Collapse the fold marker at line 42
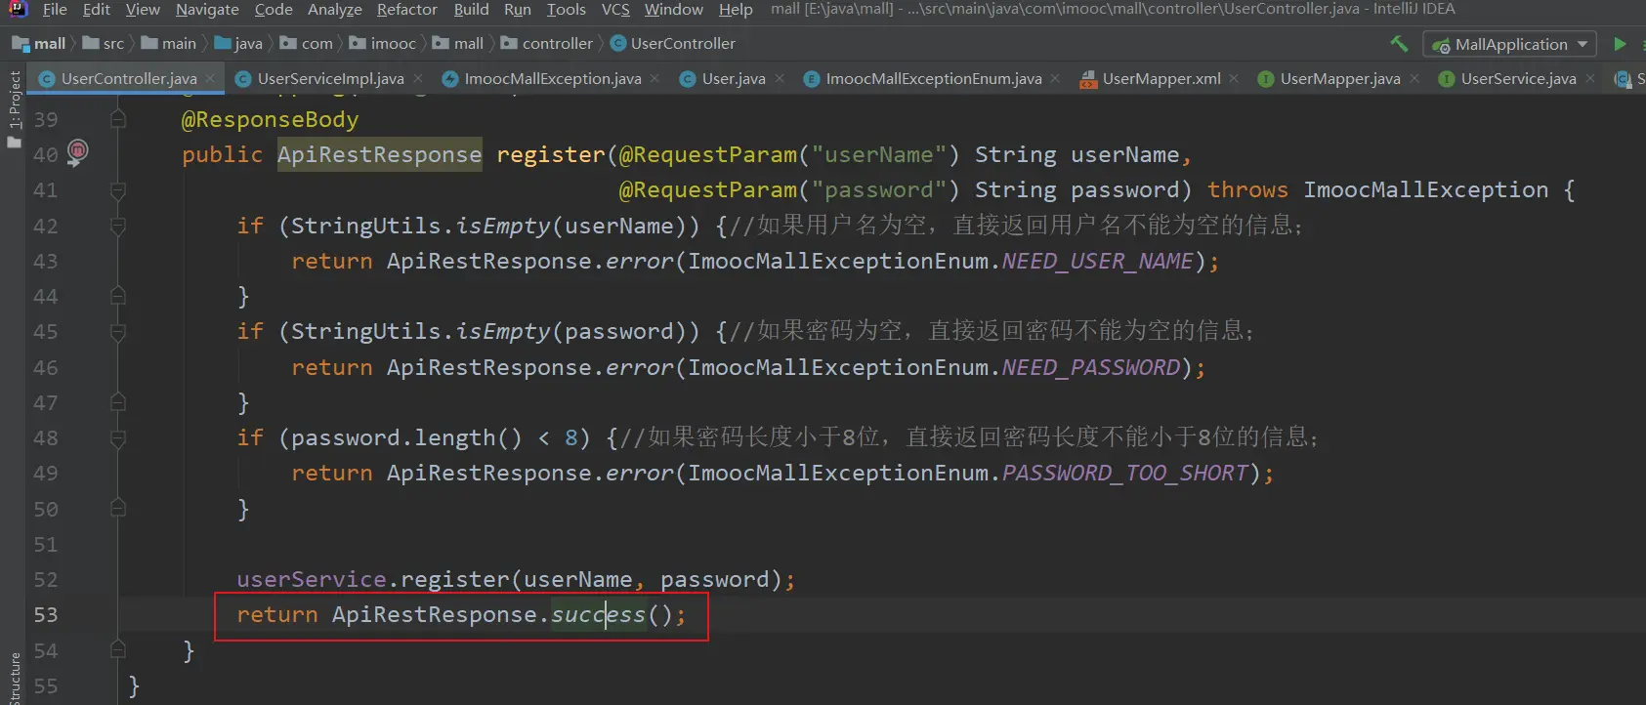This screenshot has height=705, width=1646. pos(118,227)
